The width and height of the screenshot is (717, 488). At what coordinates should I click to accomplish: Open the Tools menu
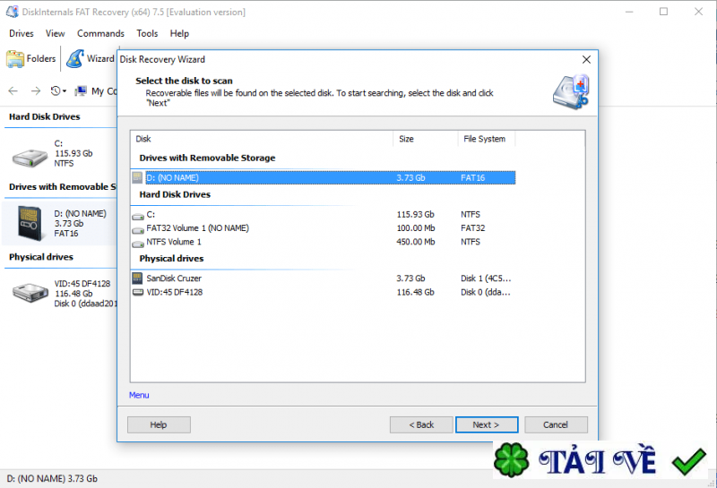[147, 33]
